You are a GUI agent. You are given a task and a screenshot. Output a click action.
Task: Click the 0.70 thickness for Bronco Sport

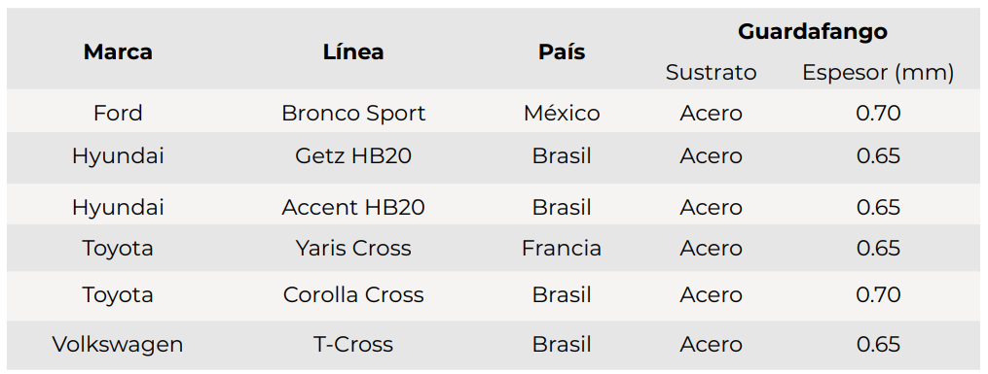coord(878,113)
